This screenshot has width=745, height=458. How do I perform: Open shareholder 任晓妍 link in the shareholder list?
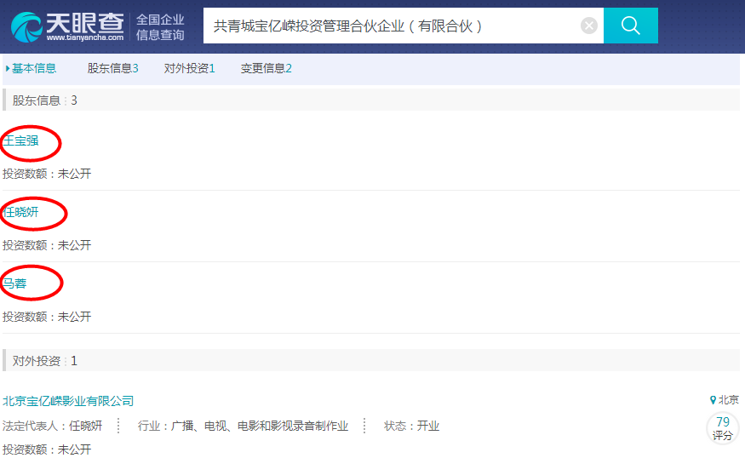[20, 212]
